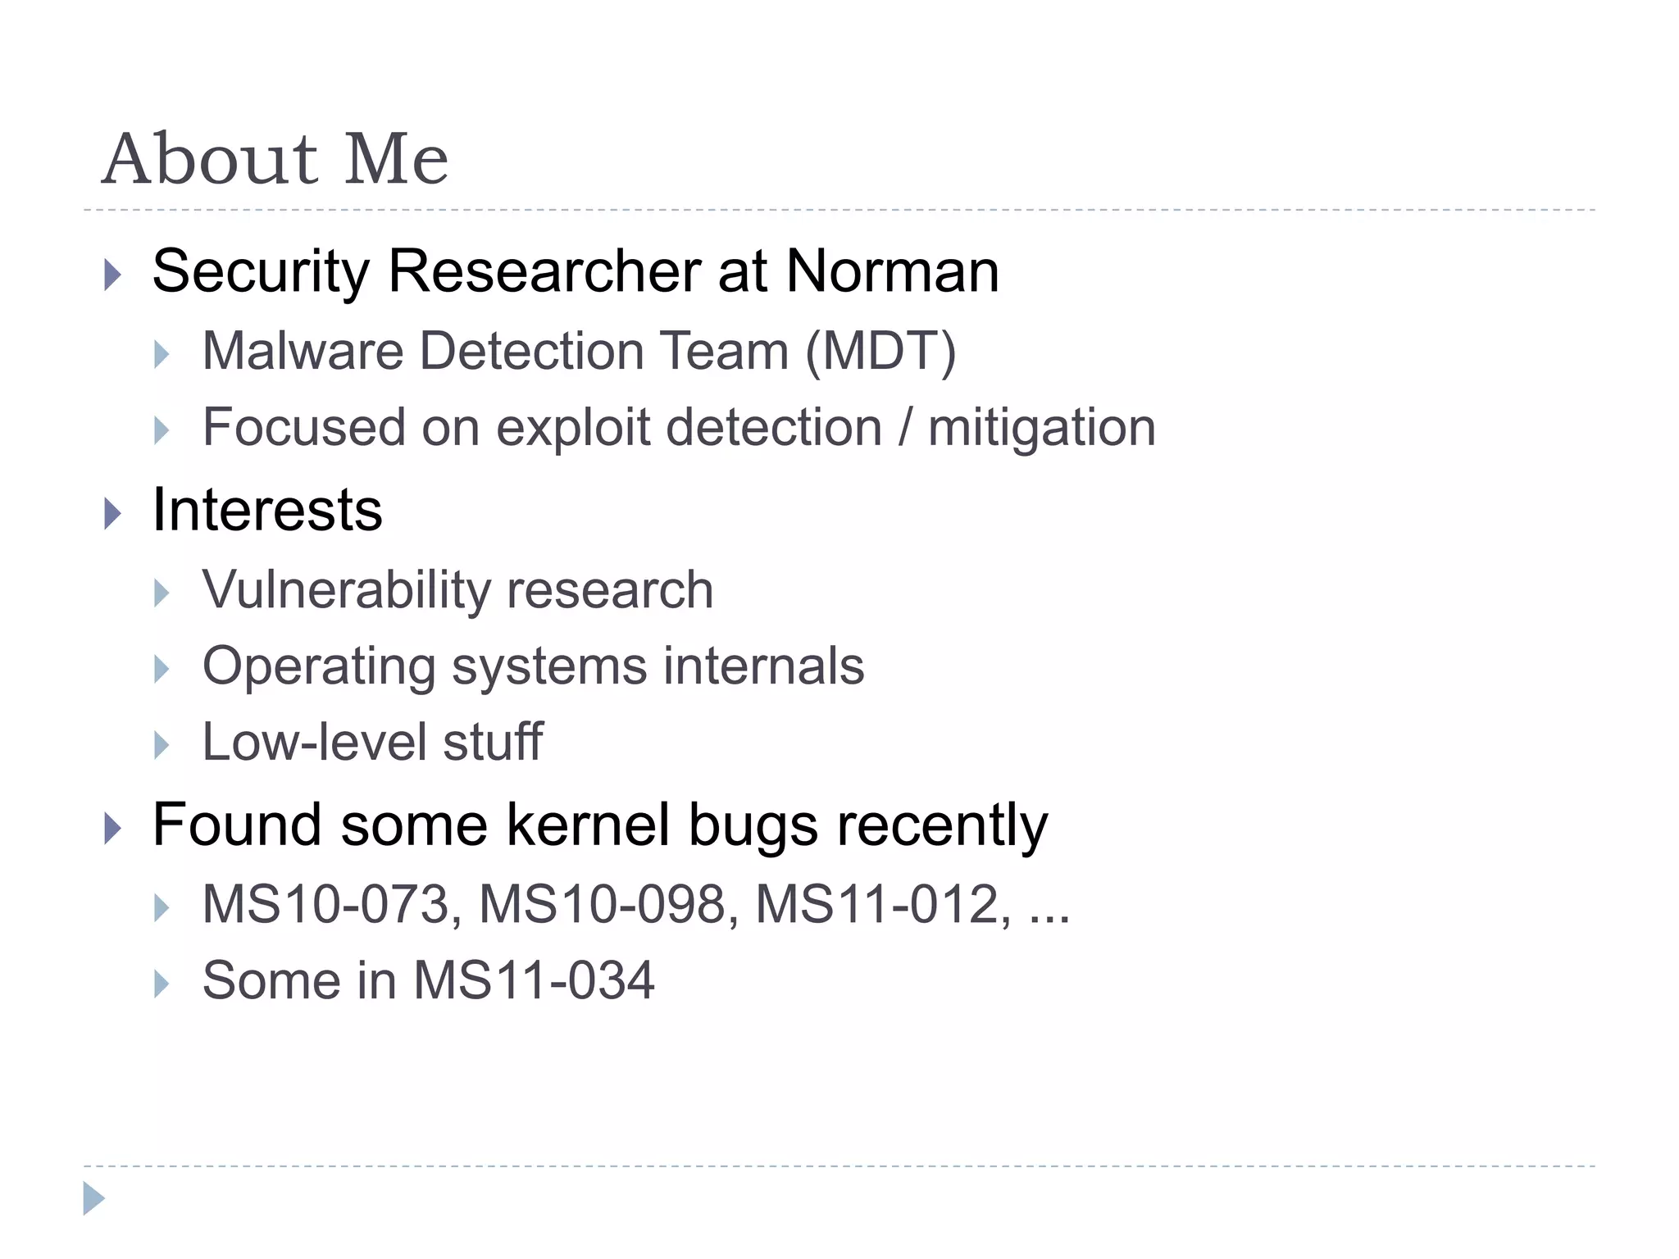Screen dimensions: 1679x1259
Task: Click the small bullet before Focused on exploit detection
Action: point(162,430)
